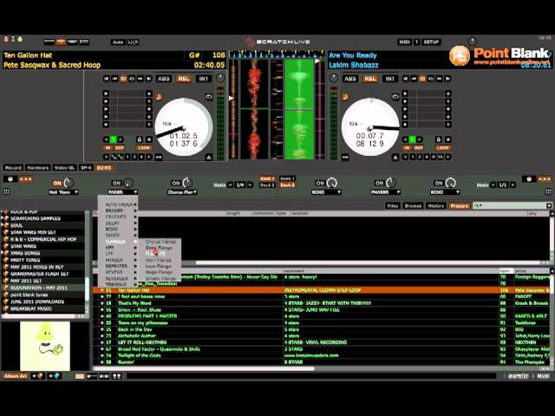Image resolution: width=555 pixels, height=416 pixels.
Task: Switch to the Prepare tab
Action: (x=460, y=205)
